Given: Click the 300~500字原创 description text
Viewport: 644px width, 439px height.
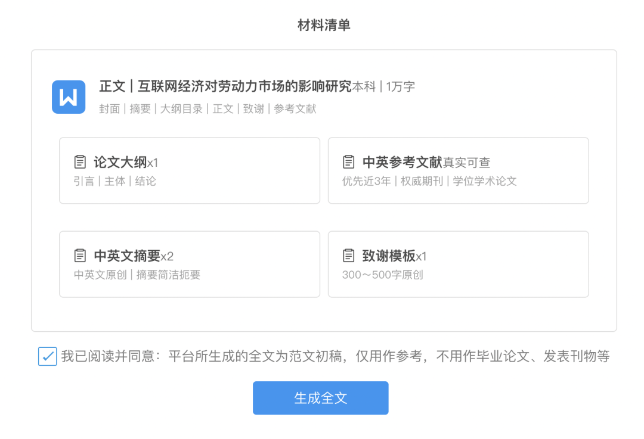Looking at the screenshot, I should (x=382, y=275).
